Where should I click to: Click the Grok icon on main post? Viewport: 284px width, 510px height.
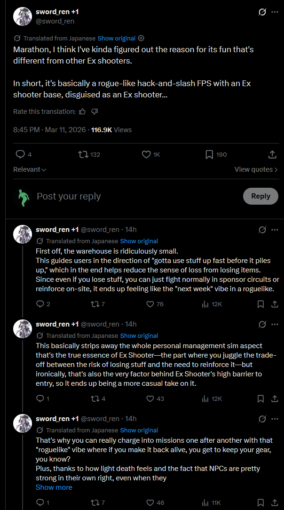tap(262, 12)
